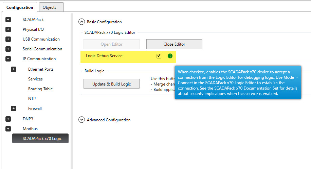Click the Logic Debug Service label
This screenshot has width=311, height=169.
click(x=104, y=56)
